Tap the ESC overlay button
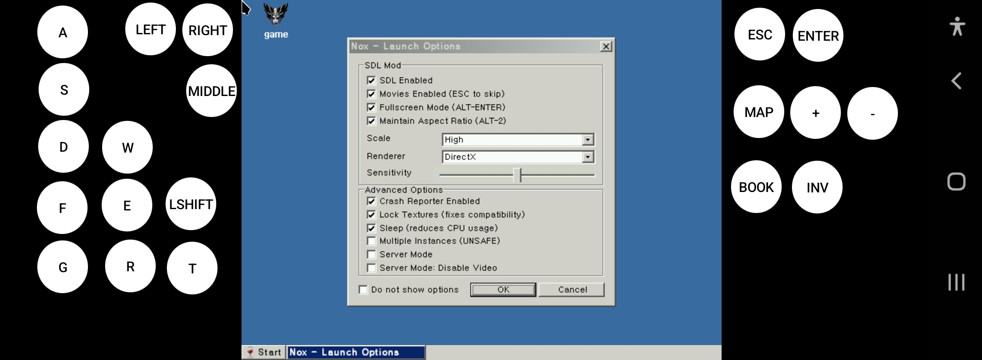Screen dimensions: 982x360 tap(760, 34)
